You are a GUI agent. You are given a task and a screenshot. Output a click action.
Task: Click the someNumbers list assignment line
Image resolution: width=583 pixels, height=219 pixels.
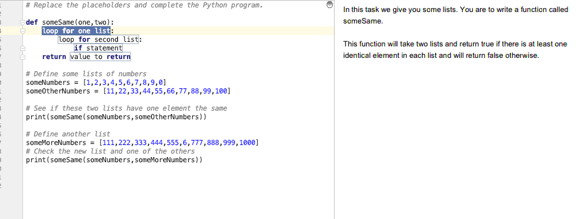click(96, 82)
